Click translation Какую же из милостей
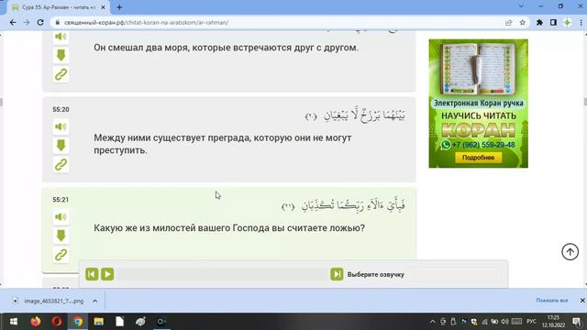 click(x=229, y=228)
